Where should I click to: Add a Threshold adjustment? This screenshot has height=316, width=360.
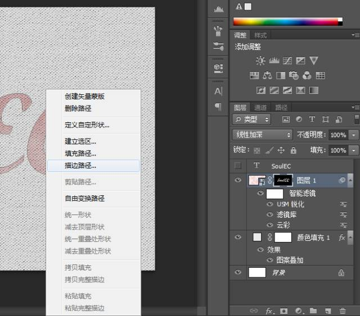(287, 90)
